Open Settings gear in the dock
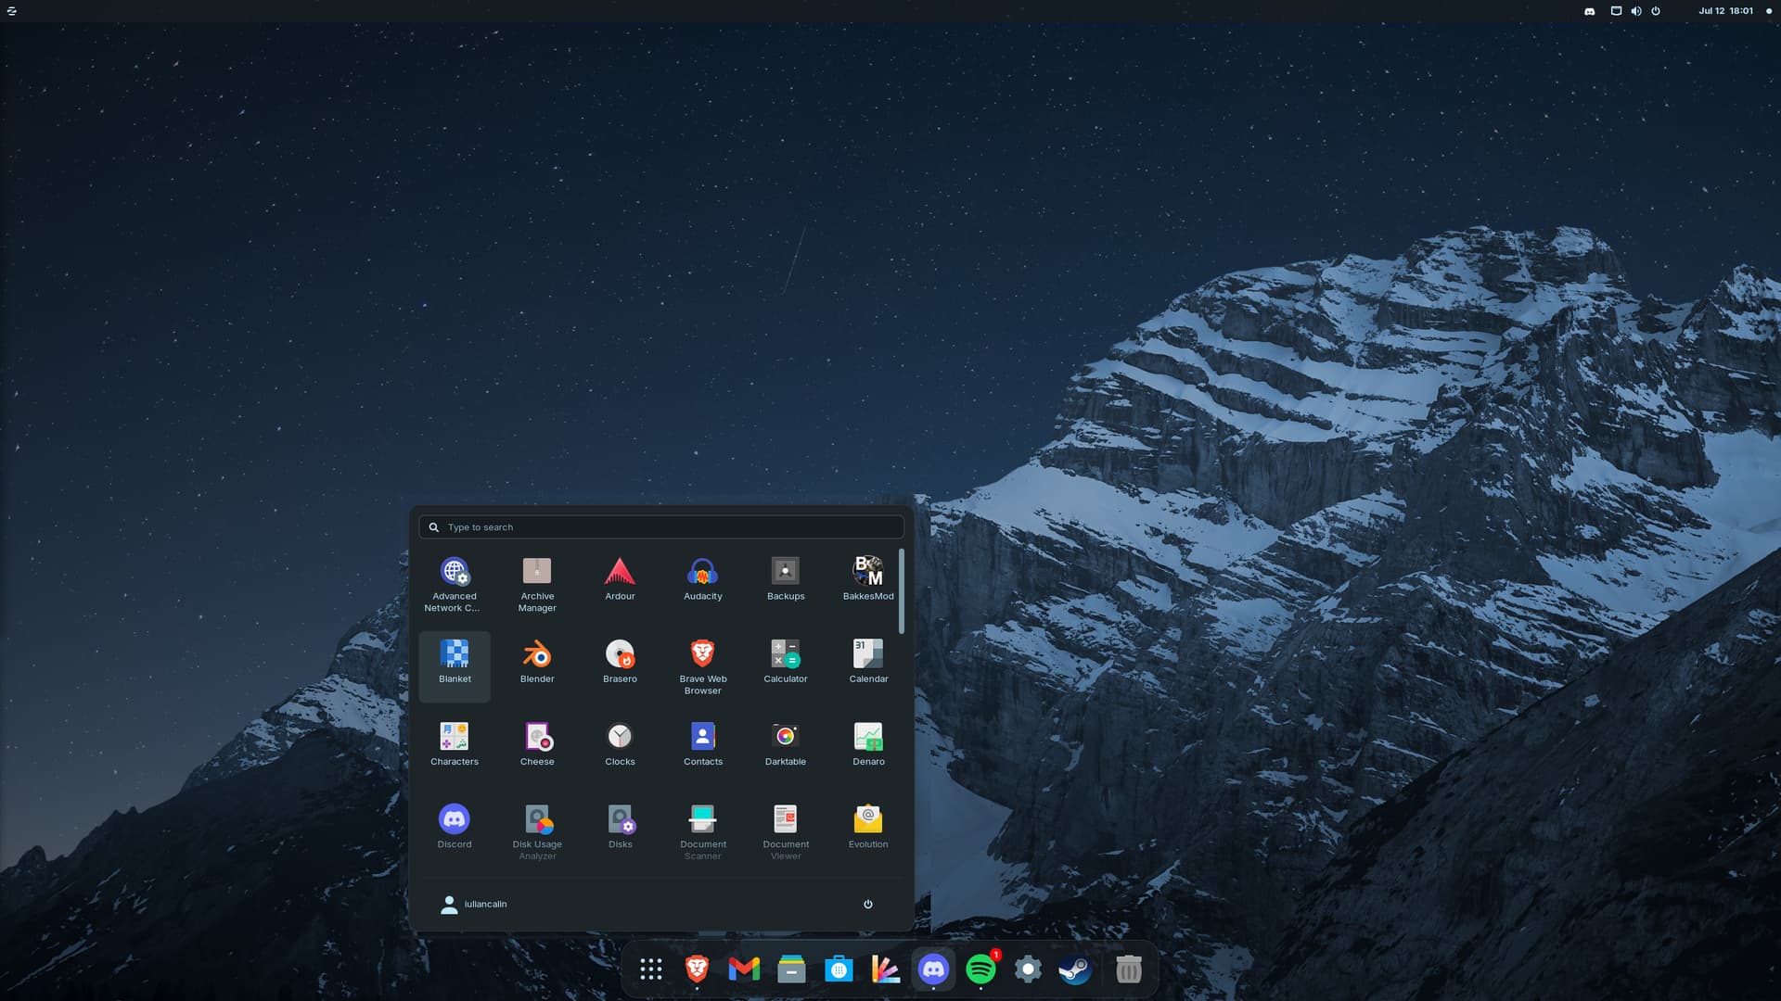 [1028, 969]
